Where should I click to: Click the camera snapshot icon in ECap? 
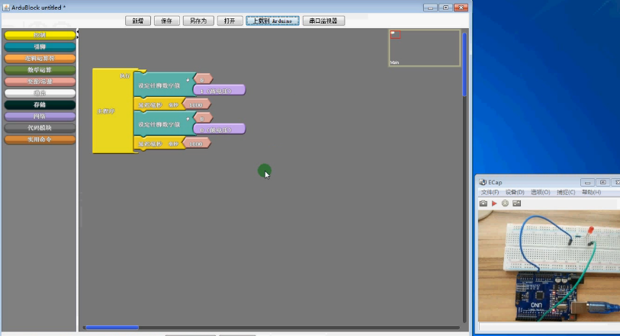[483, 203]
